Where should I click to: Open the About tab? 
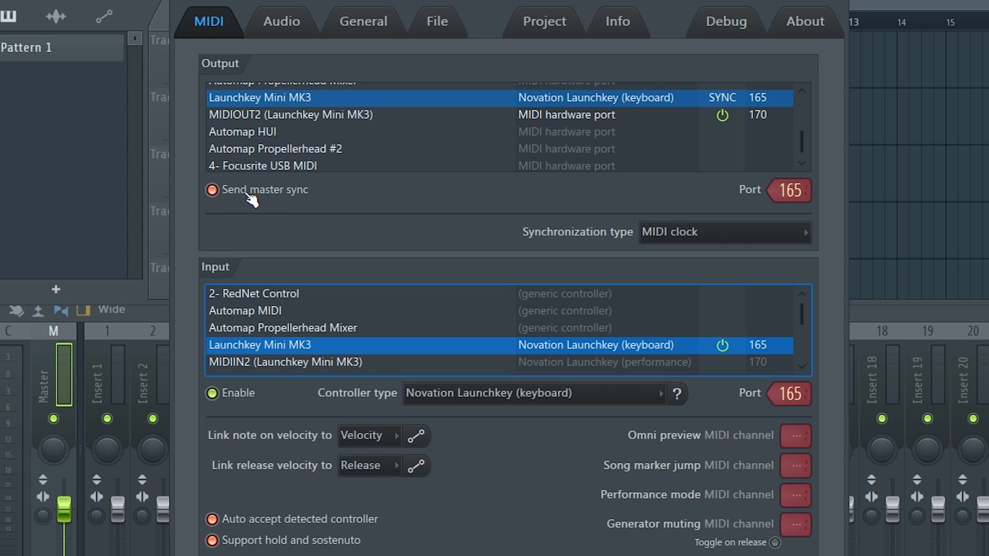[805, 21]
